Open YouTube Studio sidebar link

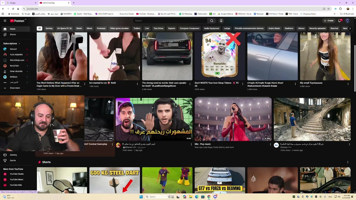click(x=16, y=174)
